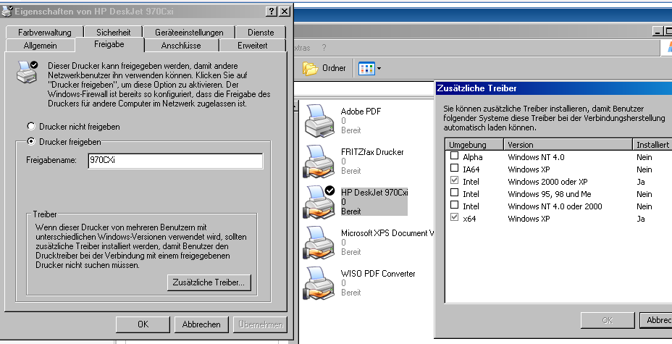The image size is (672, 344).
Task: Click the Ordner folder icon in the toolbar
Action: [x=310, y=68]
